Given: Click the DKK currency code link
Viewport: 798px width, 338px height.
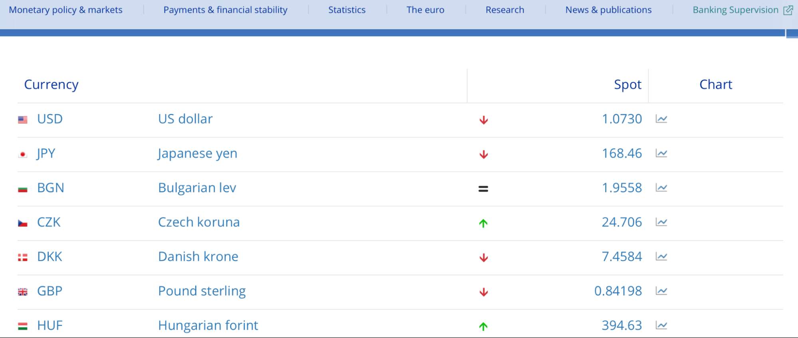Looking at the screenshot, I should pyautogui.click(x=50, y=256).
